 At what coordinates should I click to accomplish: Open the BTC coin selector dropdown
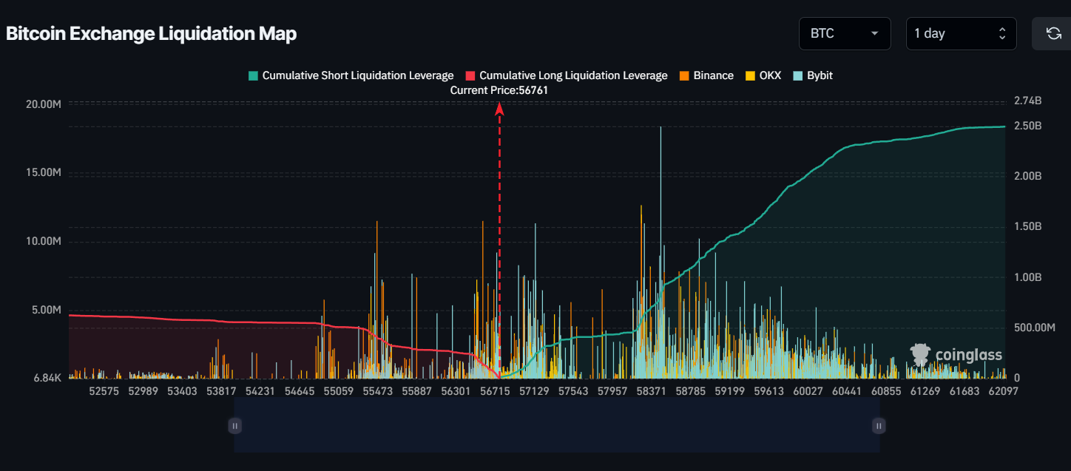click(844, 33)
